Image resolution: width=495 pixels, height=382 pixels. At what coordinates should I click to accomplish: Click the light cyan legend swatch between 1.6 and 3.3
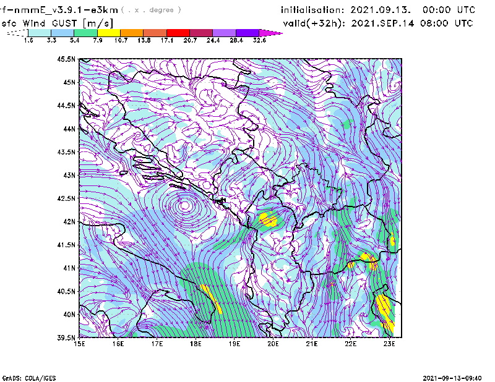(x=40, y=33)
